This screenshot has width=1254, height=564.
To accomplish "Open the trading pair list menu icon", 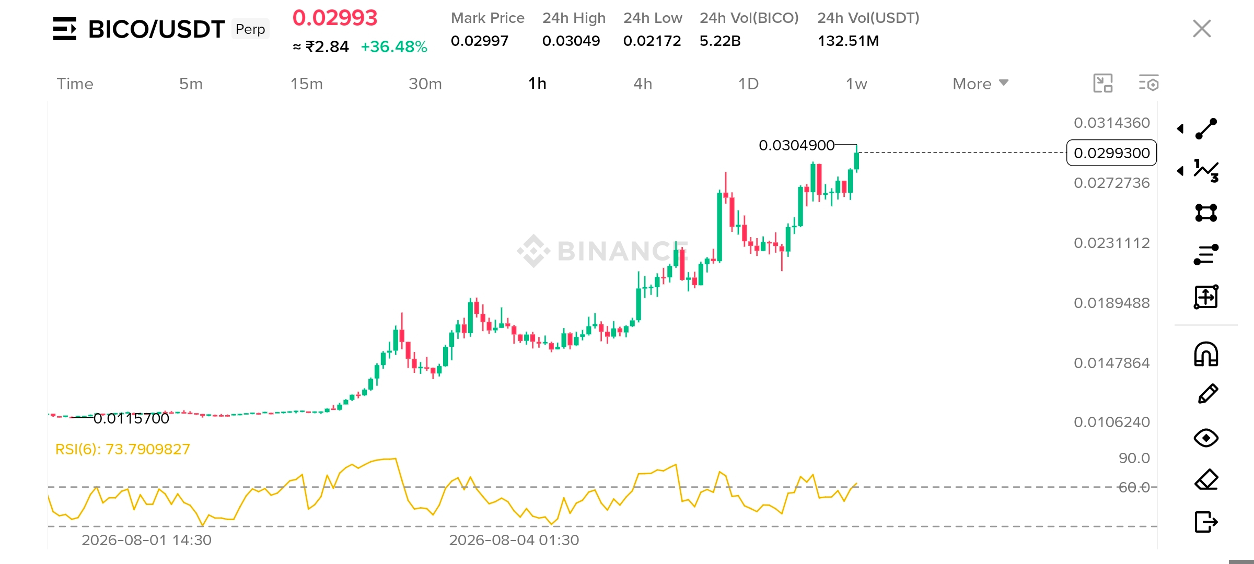I will tap(65, 29).
